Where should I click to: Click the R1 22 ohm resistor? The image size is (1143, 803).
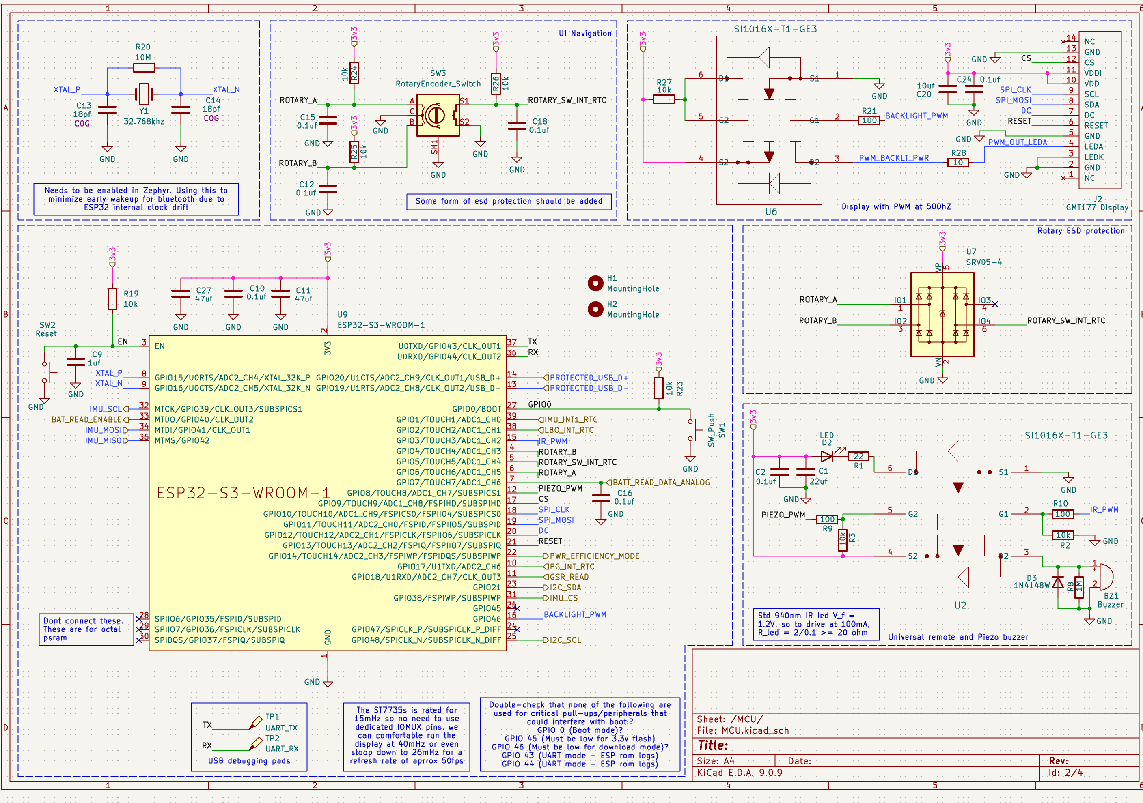click(x=859, y=456)
